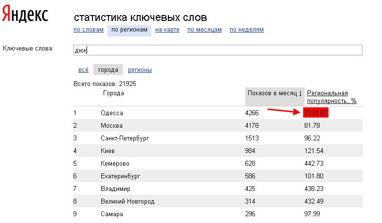Select the city row 'Одесса'
The image size is (382, 223).
pyautogui.click(x=218, y=113)
